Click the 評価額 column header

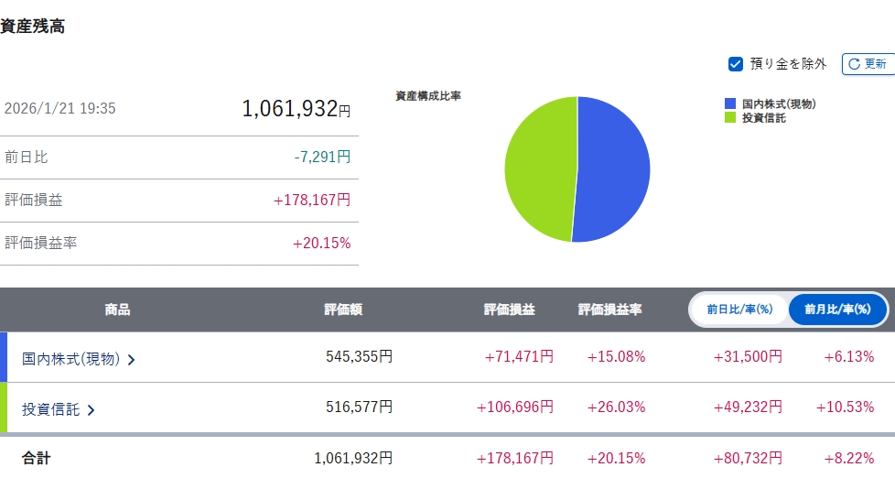tap(343, 310)
